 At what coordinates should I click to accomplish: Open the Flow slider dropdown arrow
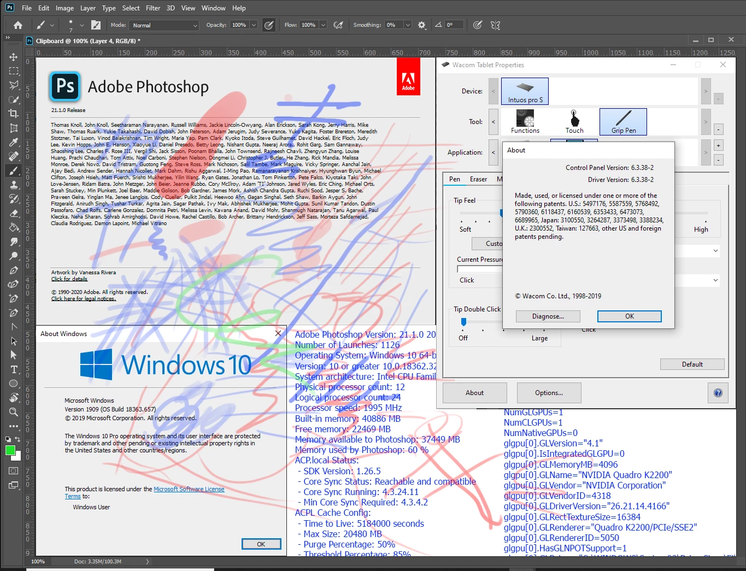click(323, 25)
